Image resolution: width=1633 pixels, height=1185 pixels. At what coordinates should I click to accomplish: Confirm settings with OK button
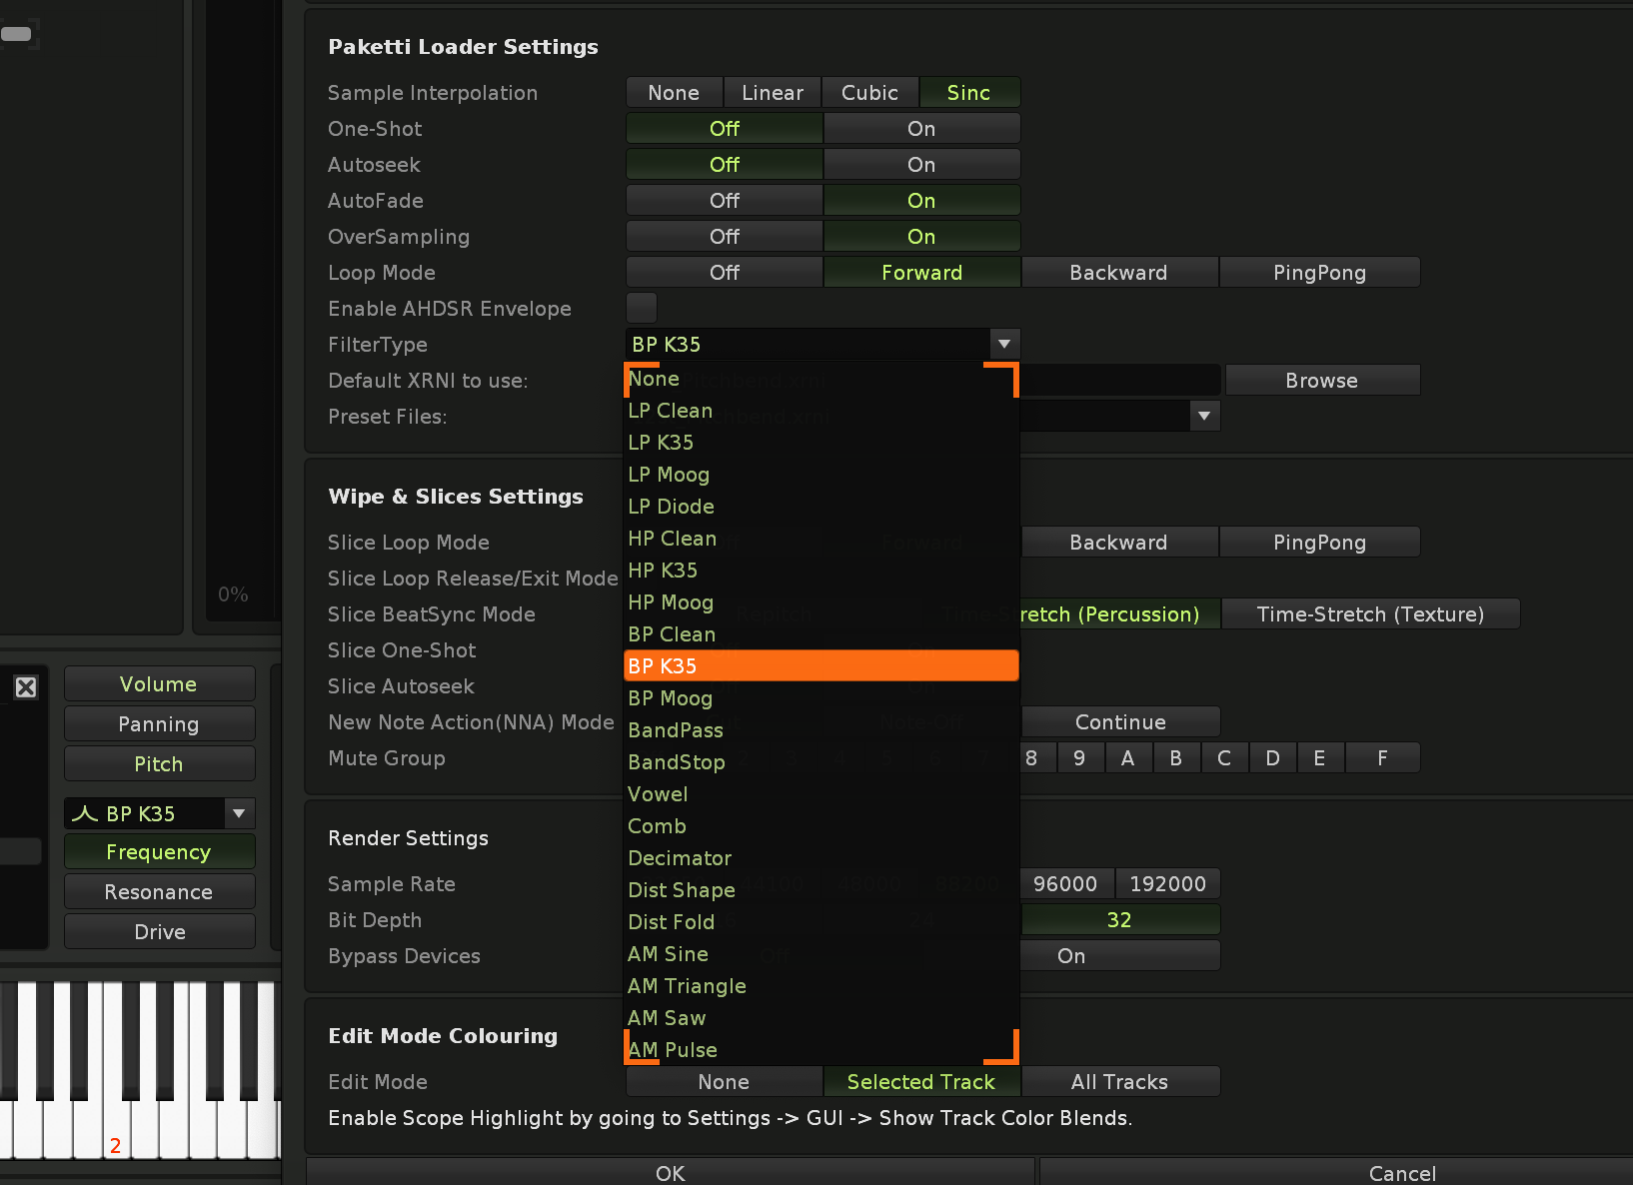coord(670,1172)
